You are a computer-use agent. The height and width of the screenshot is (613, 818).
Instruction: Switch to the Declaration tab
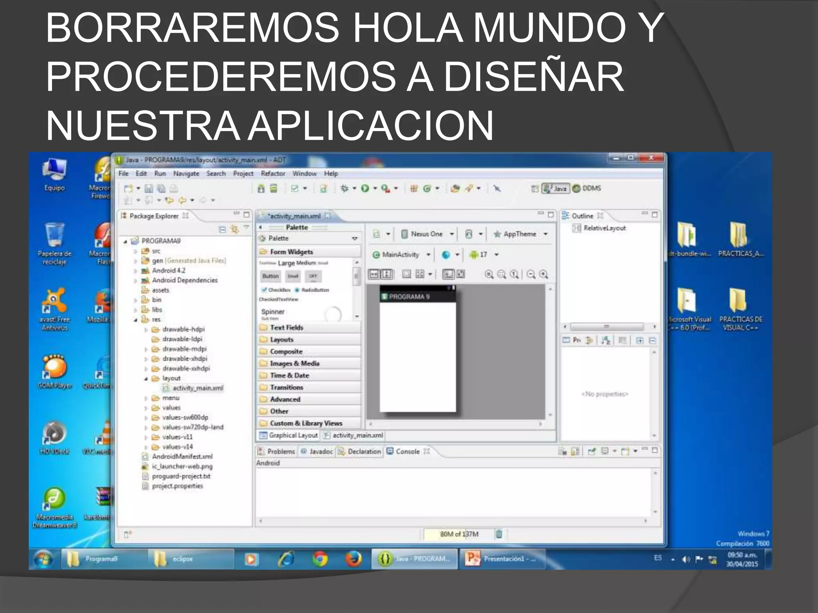360,451
